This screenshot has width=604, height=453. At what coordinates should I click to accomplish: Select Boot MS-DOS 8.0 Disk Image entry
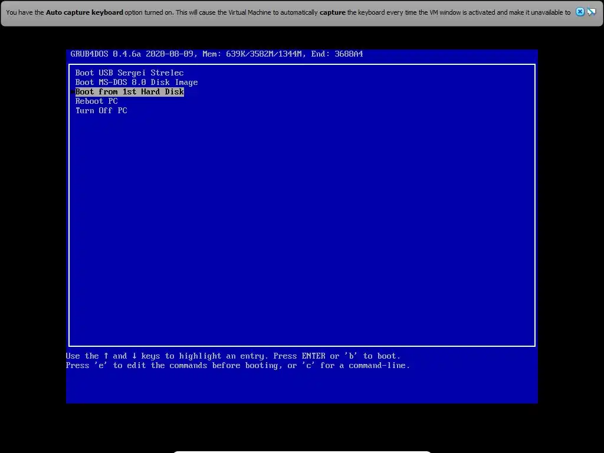tap(136, 83)
